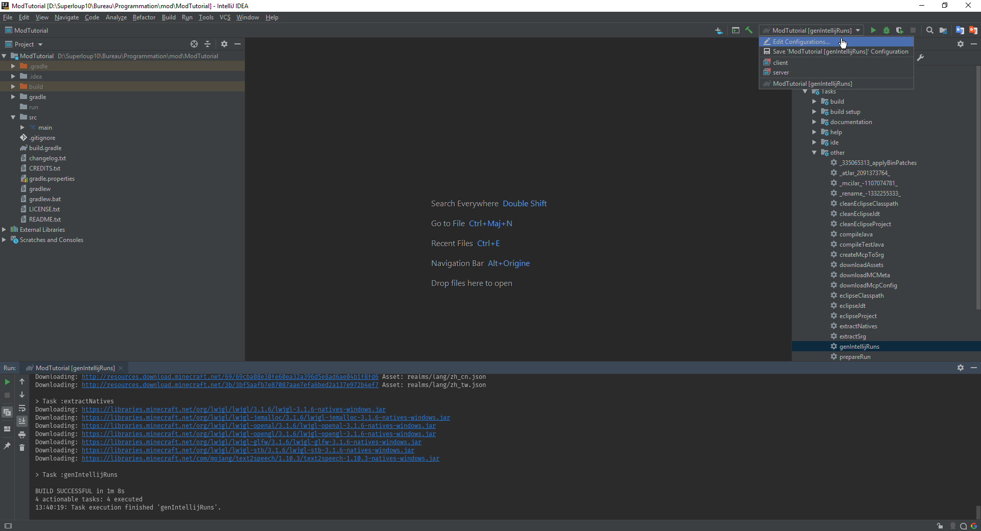Clear console output with trash icon
Image resolution: width=981 pixels, height=531 pixels.
[x=22, y=448]
